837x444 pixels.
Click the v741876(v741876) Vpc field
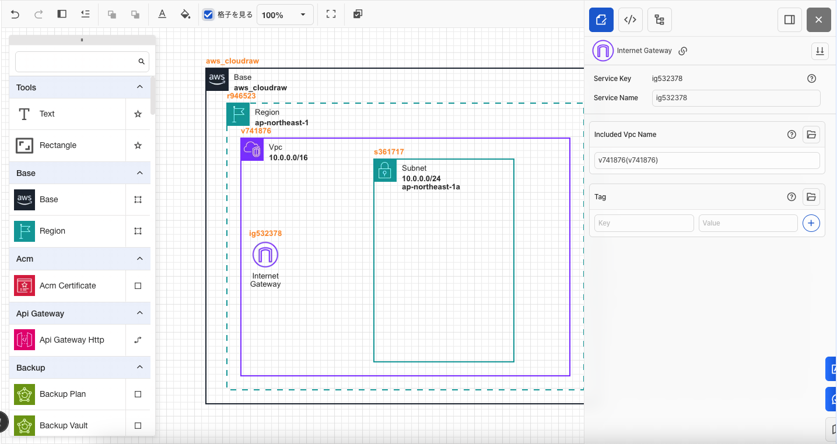click(x=707, y=160)
